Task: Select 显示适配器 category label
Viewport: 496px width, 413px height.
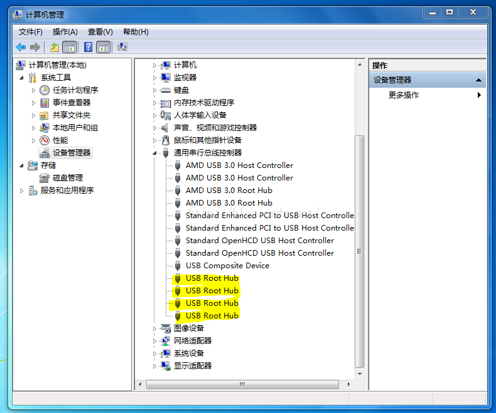Action: (x=193, y=366)
